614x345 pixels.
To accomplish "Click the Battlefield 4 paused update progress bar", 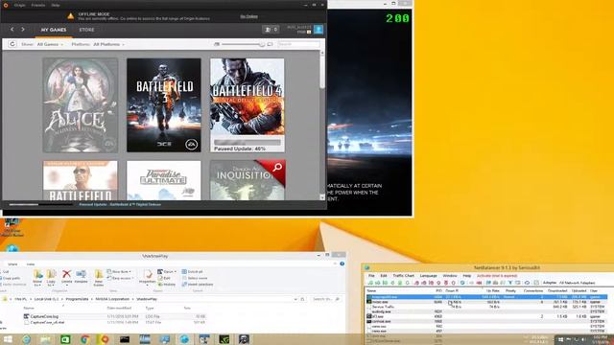I will 248,143.
